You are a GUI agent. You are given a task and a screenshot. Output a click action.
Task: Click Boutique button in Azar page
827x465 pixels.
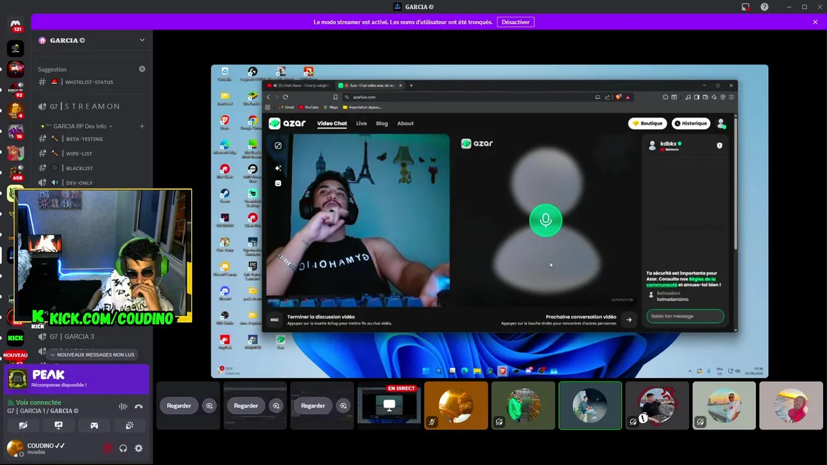coord(648,123)
